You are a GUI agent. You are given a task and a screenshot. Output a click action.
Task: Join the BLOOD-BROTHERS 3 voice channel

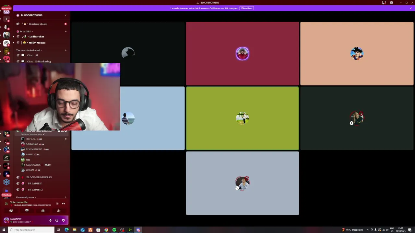pos(41,177)
